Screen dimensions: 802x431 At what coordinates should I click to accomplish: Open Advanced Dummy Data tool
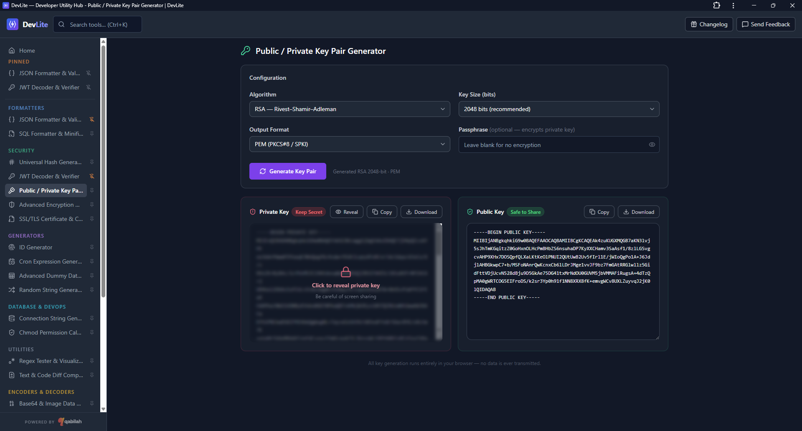click(x=46, y=276)
